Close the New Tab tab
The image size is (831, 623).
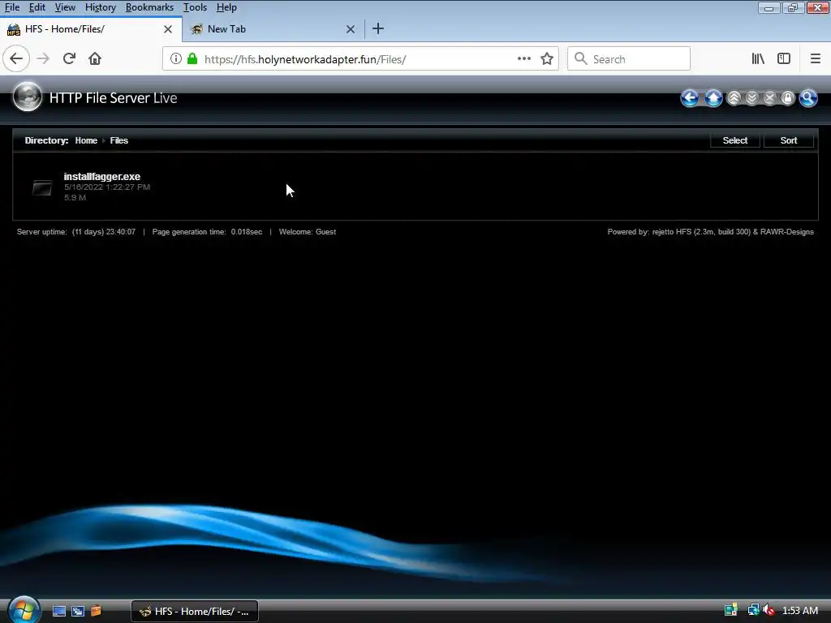[351, 29]
